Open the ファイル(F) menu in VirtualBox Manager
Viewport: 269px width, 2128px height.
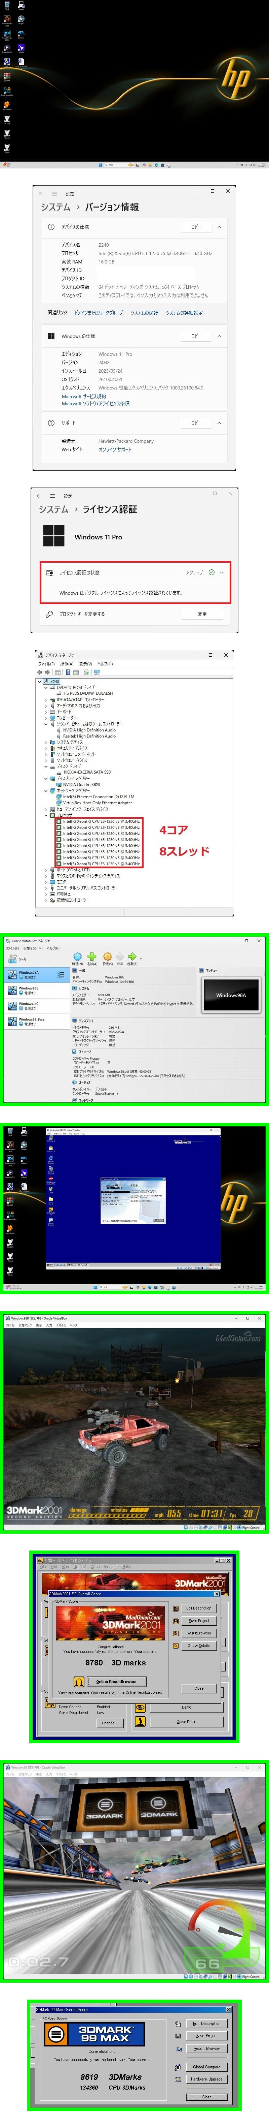point(12,948)
